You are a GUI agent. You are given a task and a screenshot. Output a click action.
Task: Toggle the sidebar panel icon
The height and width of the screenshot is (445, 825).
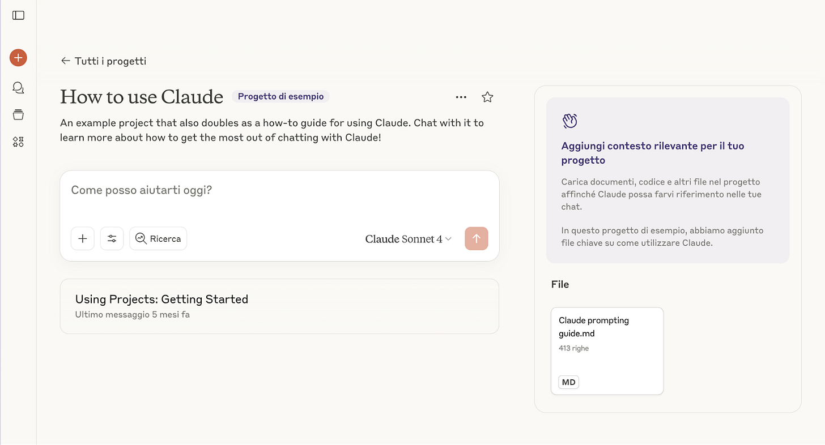[18, 15]
